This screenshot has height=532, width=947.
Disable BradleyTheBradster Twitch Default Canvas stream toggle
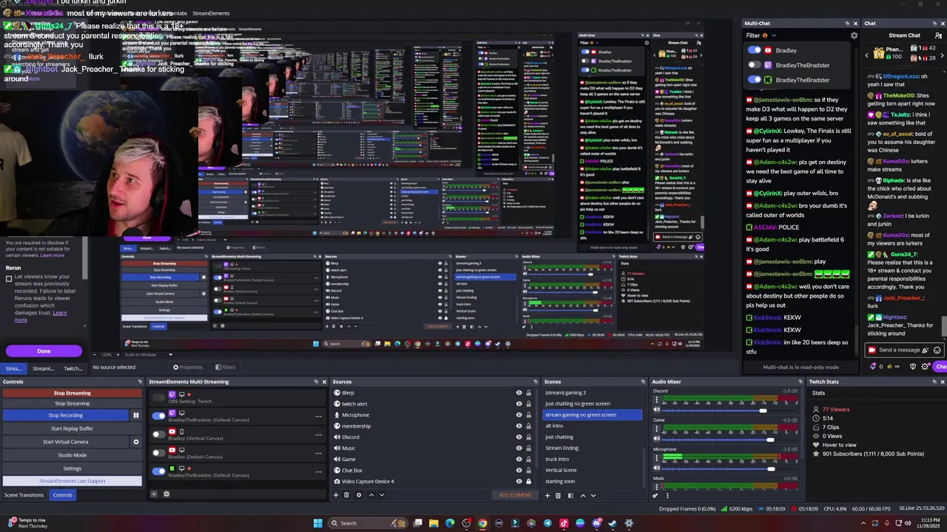point(158,415)
